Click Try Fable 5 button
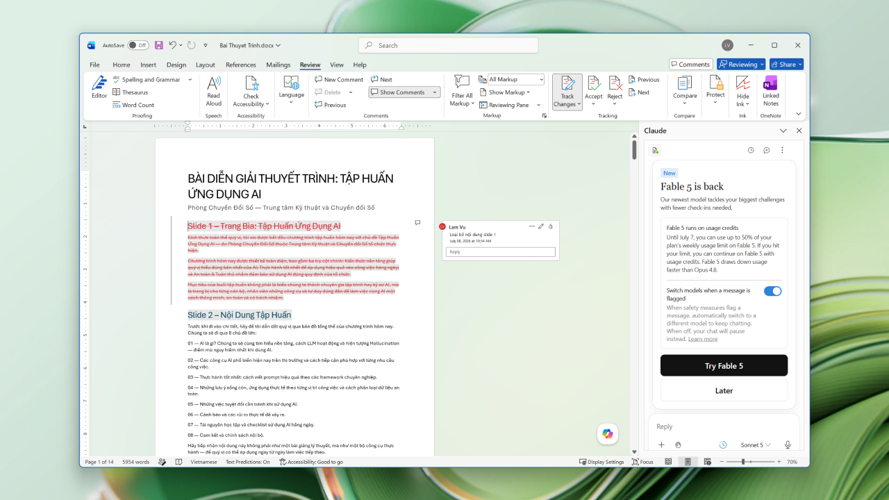This screenshot has width=889, height=500. click(x=724, y=366)
